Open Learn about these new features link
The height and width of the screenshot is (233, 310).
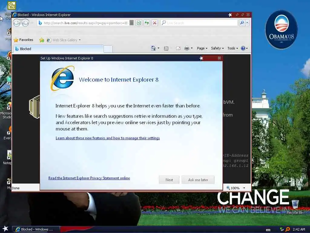(108, 138)
